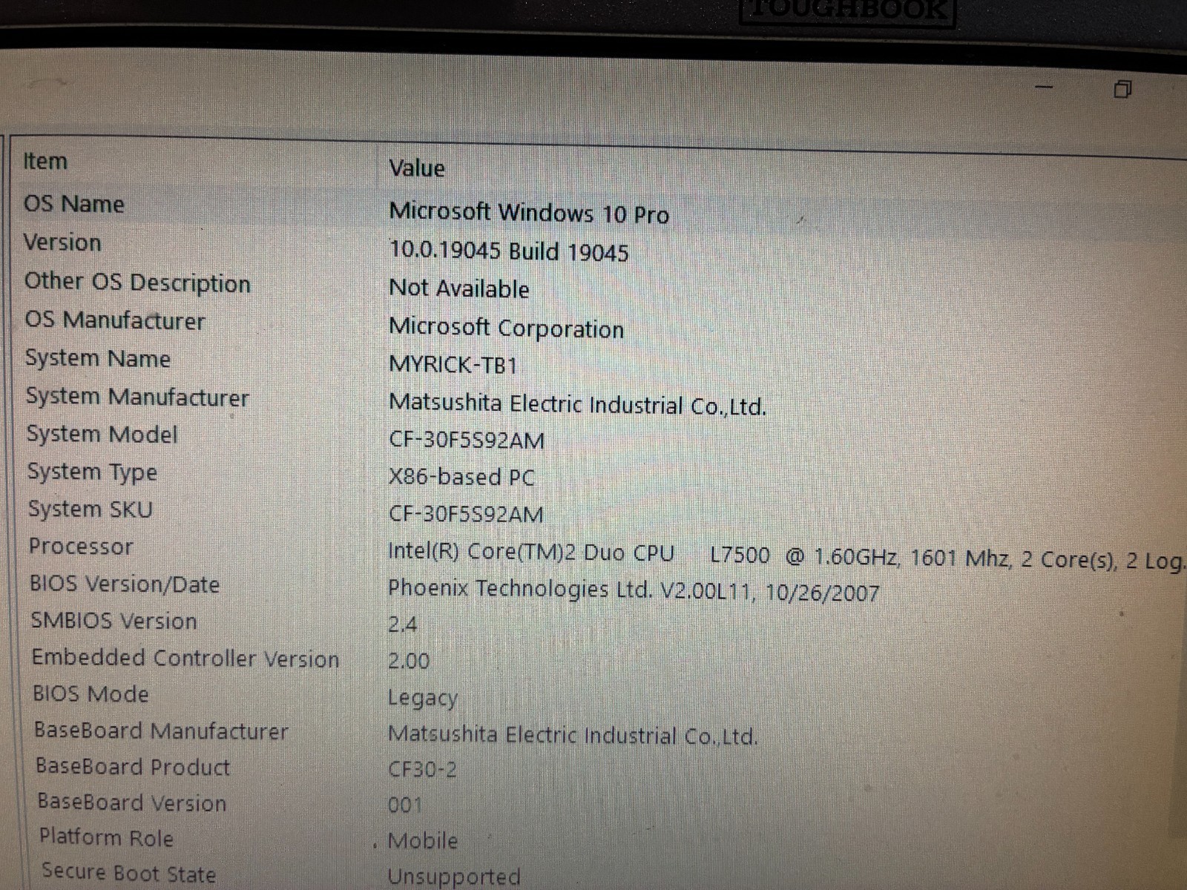Screen dimensions: 1187x890
Task: Select the Version row label
Action: pos(62,243)
